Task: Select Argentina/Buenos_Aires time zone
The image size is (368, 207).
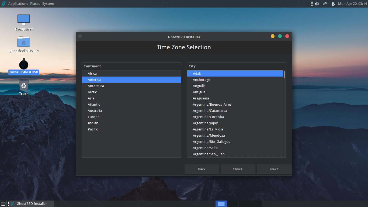Action: point(235,105)
